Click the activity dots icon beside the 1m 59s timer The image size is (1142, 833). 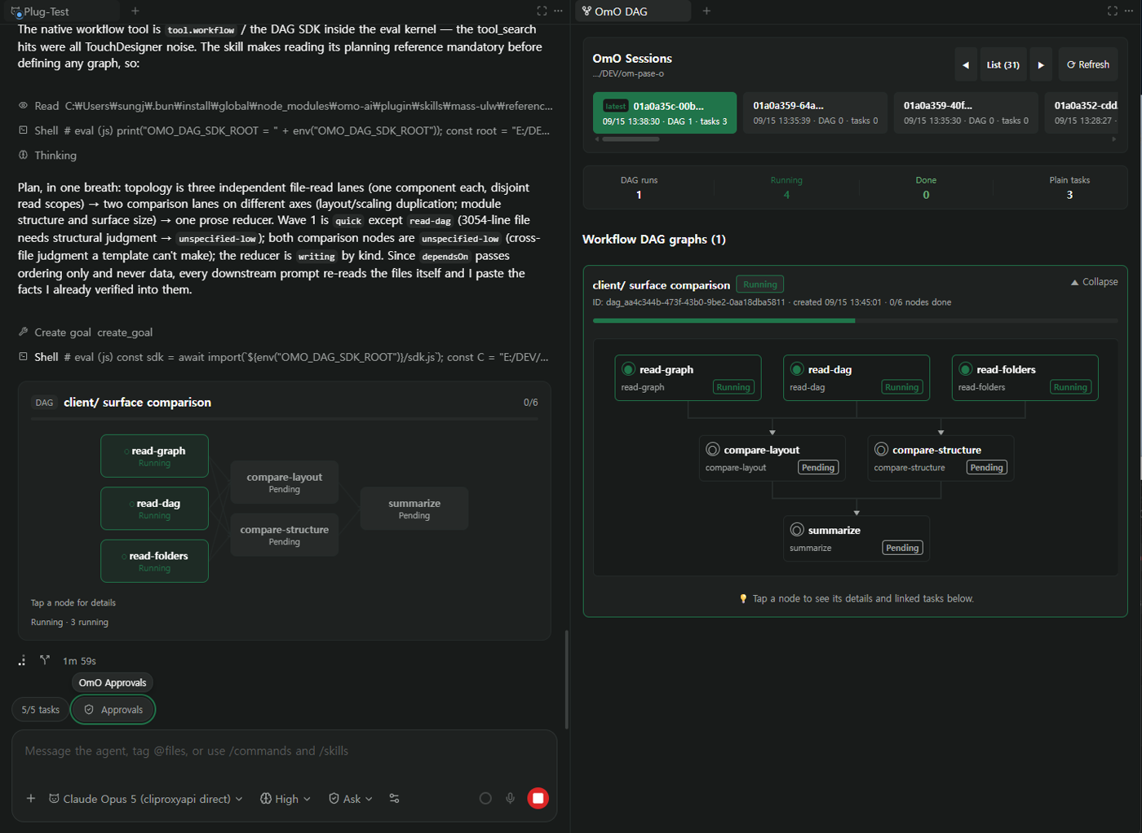pyautogui.click(x=22, y=660)
